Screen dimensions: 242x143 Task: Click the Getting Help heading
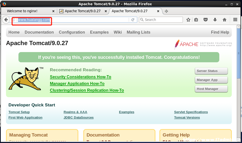[176, 135]
